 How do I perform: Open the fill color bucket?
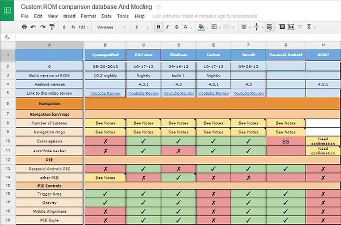tap(201, 27)
